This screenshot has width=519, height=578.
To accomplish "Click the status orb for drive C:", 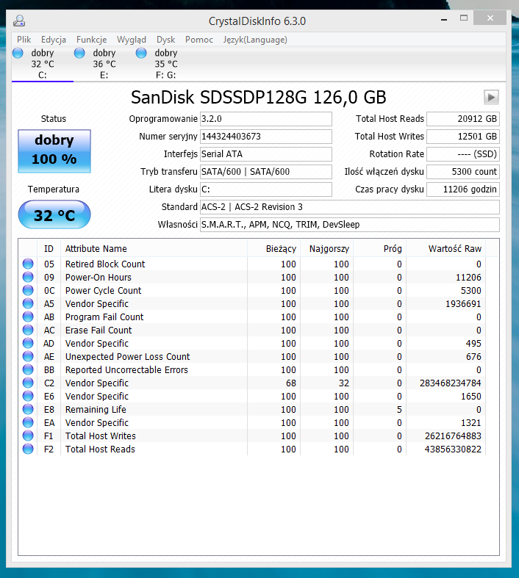I will (18, 53).
